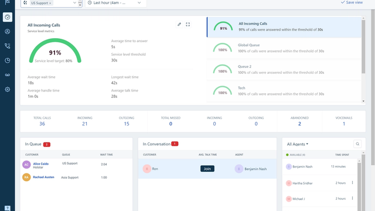The image size is (375, 211).
Task: Click the queue list scrollbar
Action: click(363, 47)
